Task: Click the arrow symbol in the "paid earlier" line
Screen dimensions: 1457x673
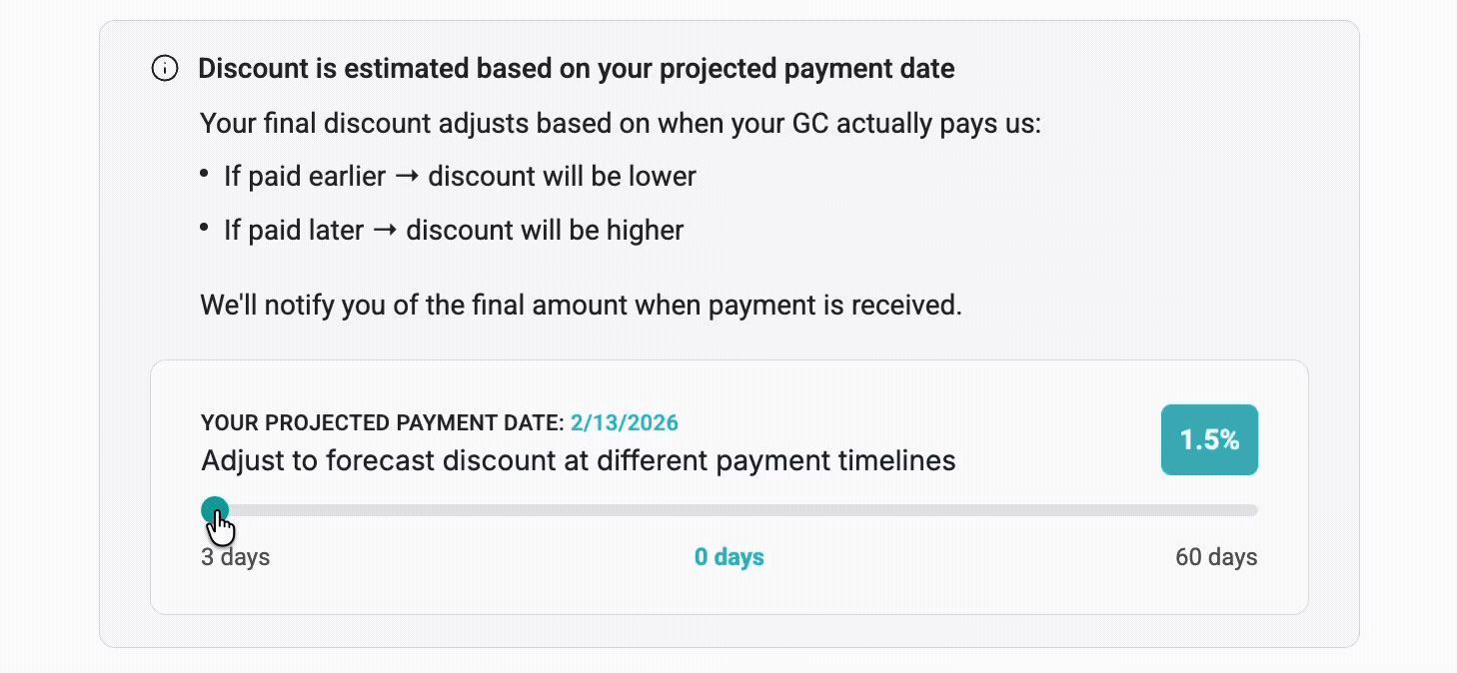Action: [x=407, y=177]
